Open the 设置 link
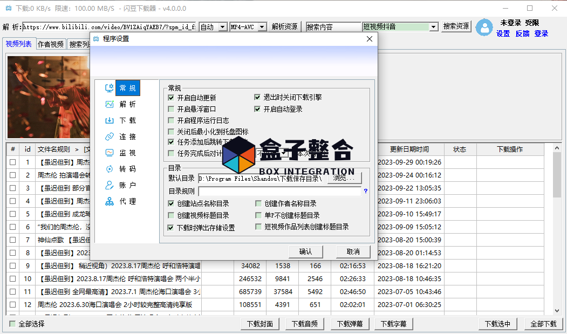This screenshot has height=334, width=567. pos(503,33)
